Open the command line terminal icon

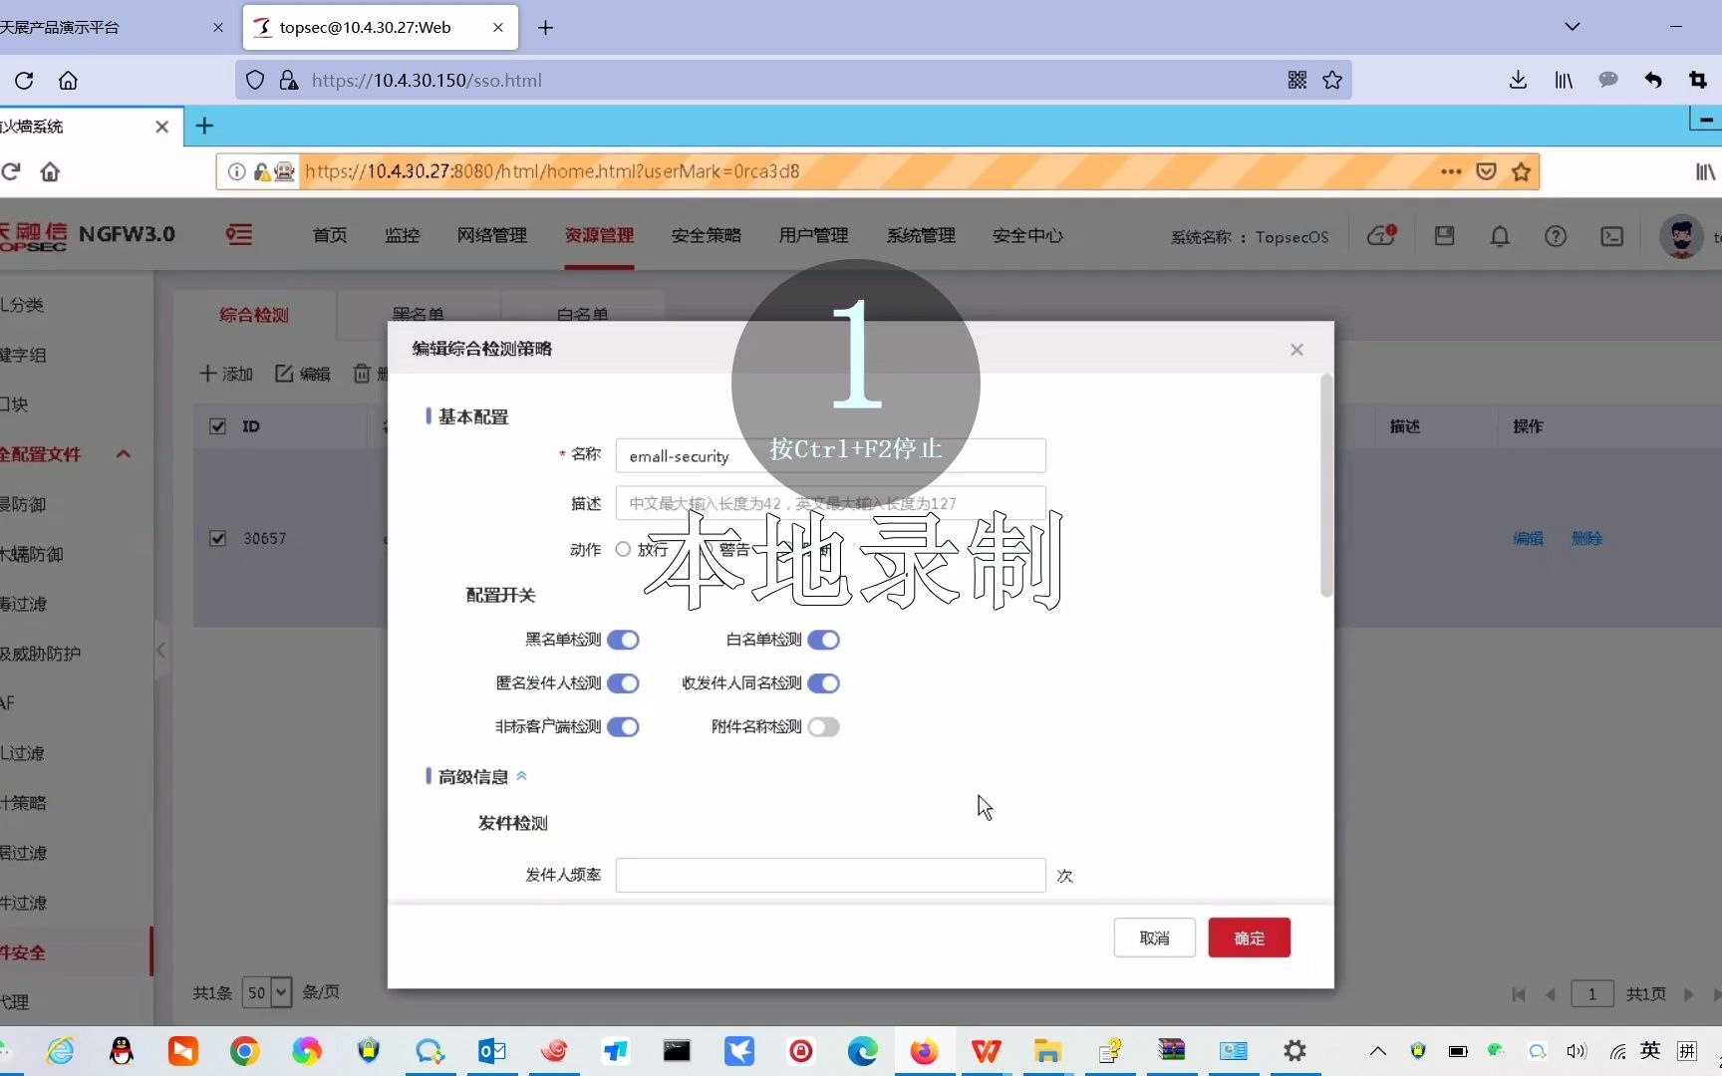point(1611,236)
